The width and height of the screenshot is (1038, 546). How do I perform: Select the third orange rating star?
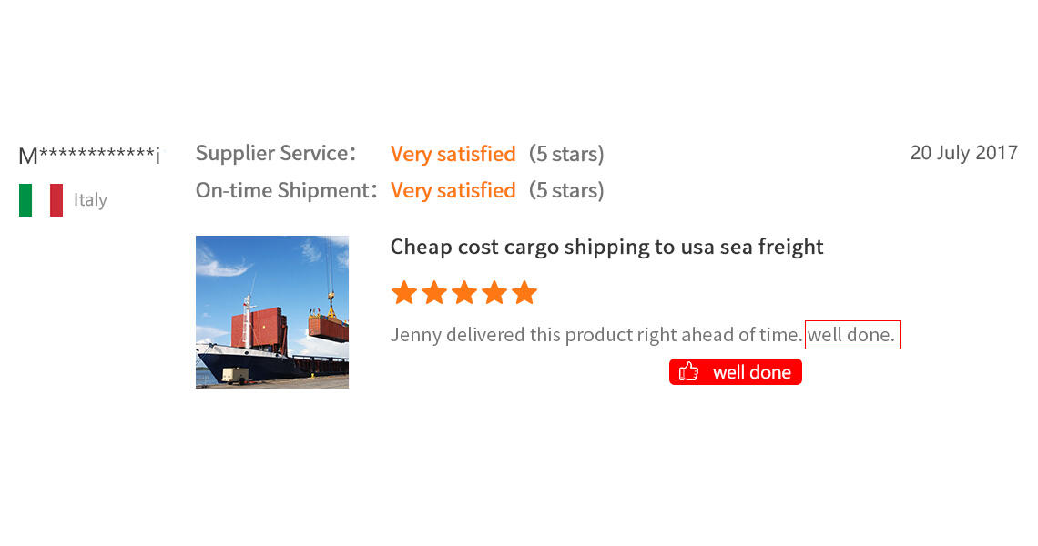coord(464,293)
